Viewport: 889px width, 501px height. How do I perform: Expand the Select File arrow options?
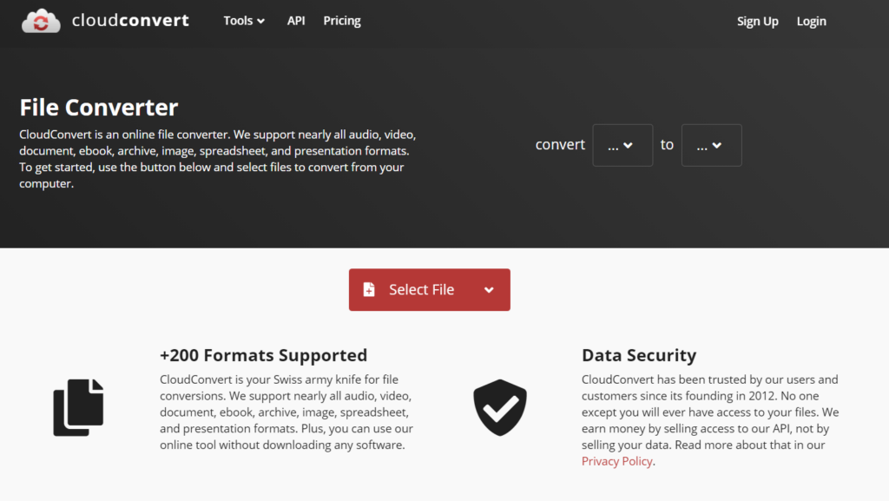tap(489, 290)
